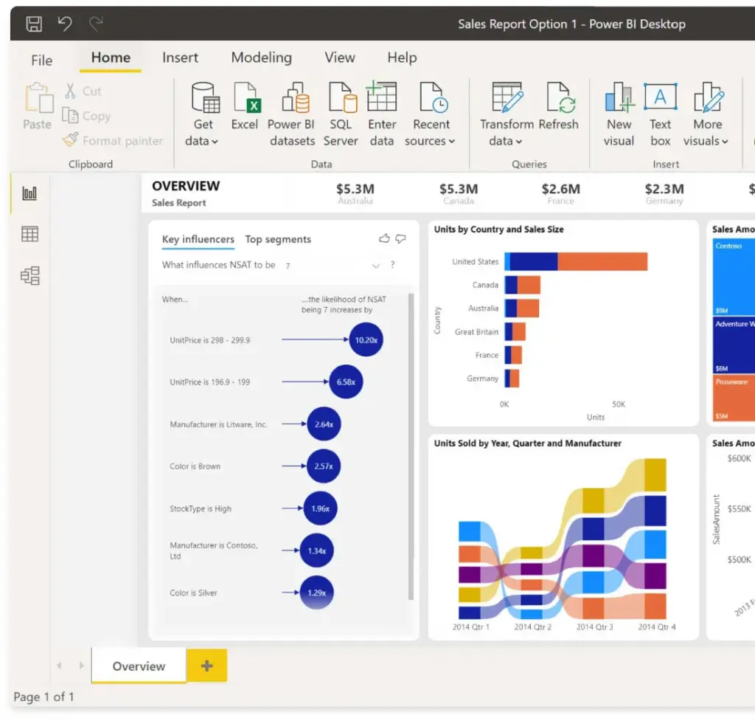Switch to Top segments tab
Screen dimensions: 755x721
click(x=278, y=240)
